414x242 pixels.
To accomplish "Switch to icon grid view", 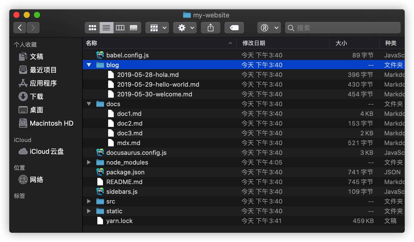I will [92, 28].
